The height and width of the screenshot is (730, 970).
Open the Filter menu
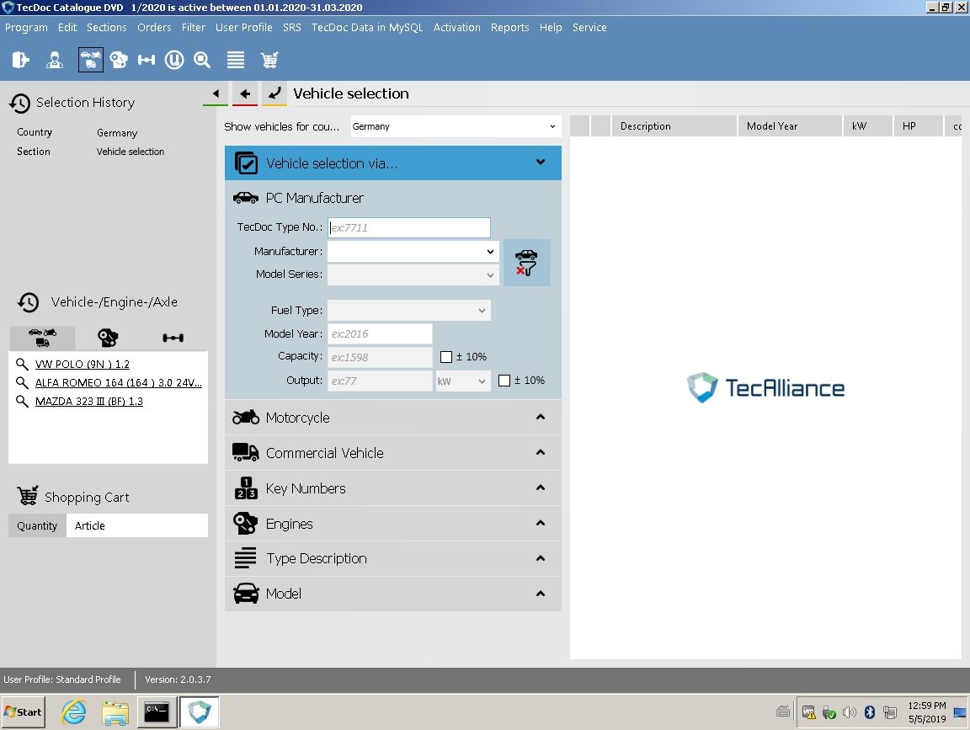pos(193,28)
